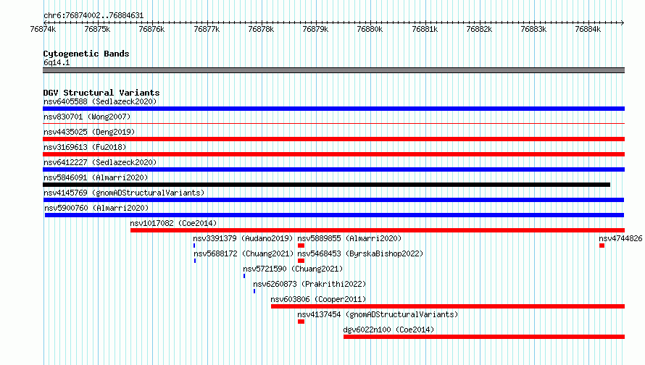Screen dimensions: 645x365
Task: Click the red bar of nsv3169613
Action: coord(333,154)
